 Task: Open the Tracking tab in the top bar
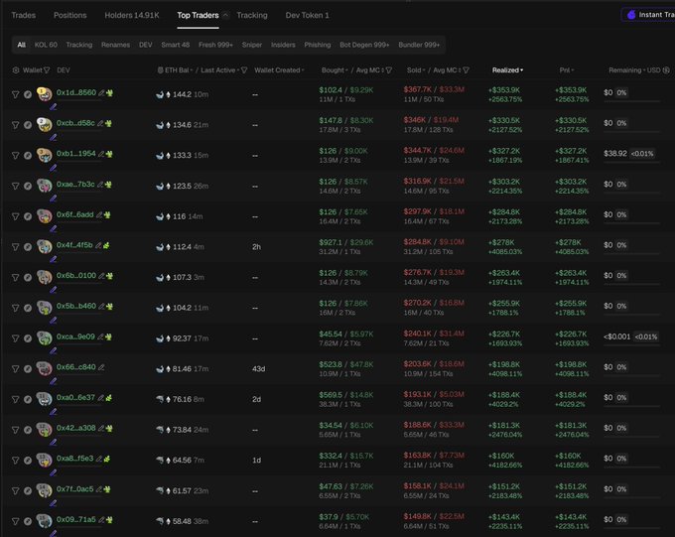[252, 15]
